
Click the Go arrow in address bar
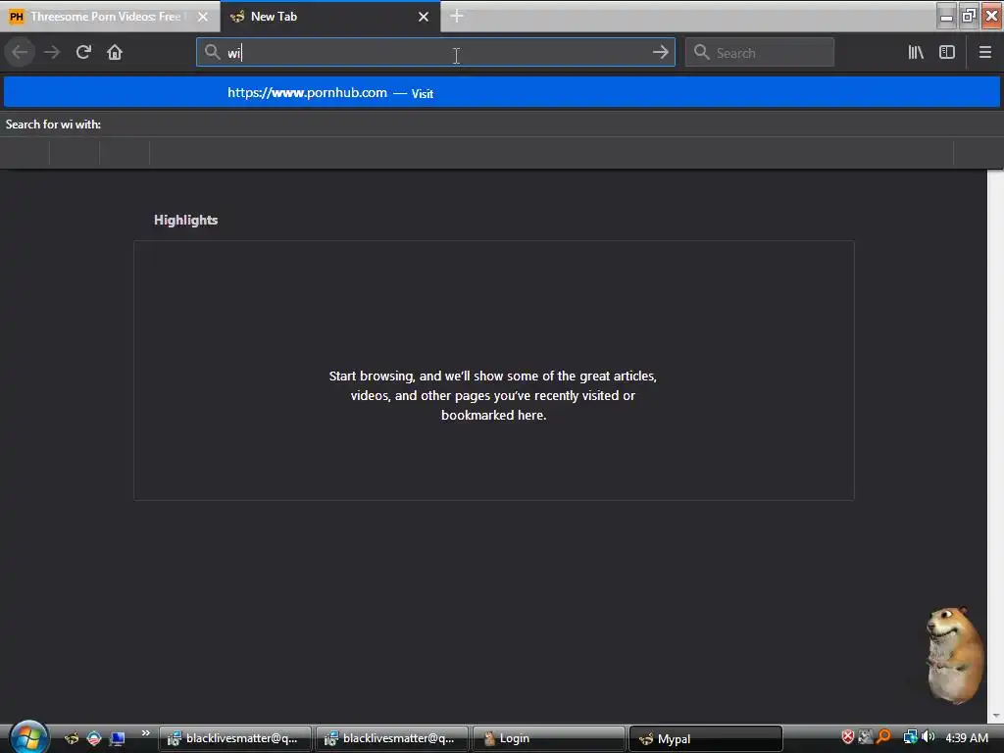click(x=660, y=52)
